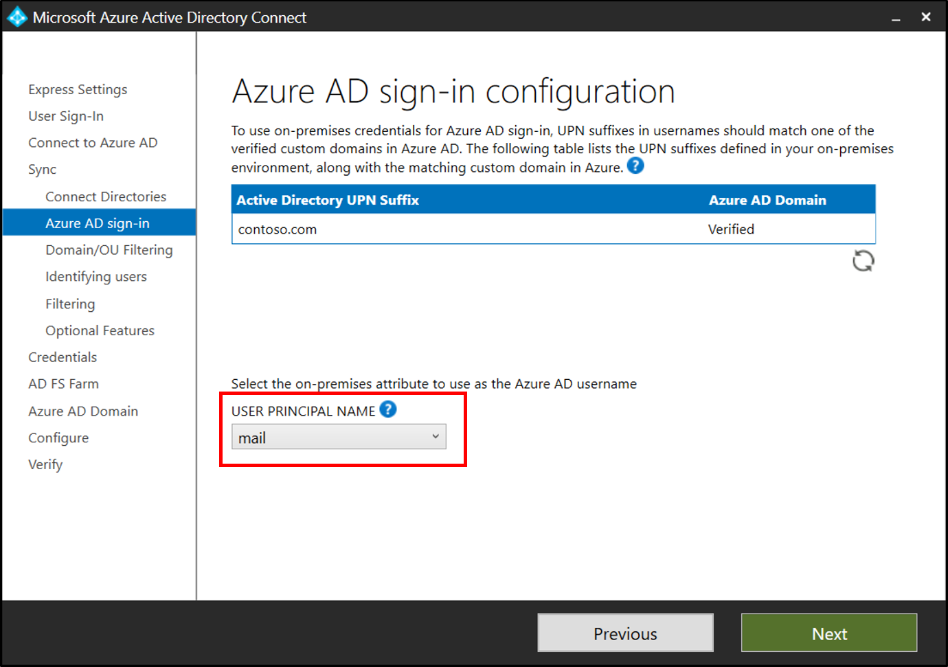The height and width of the screenshot is (667, 948).
Task: Click the Previous button
Action: click(x=625, y=633)
